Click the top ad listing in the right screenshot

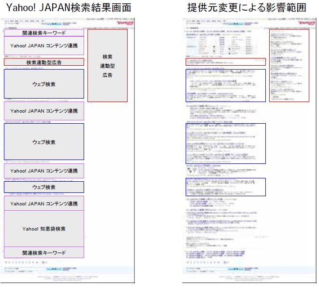(226, 62)
